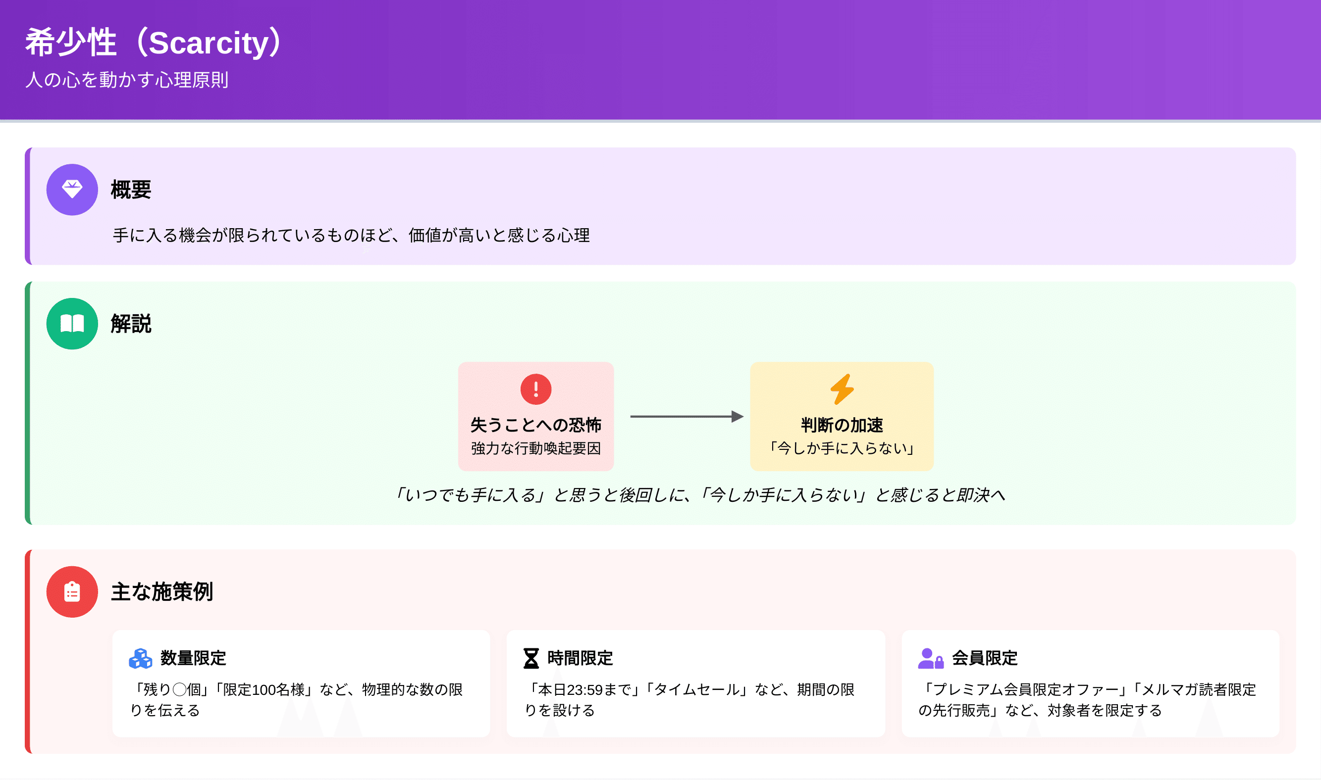
Task: Click the 主な施策例 heading
Action: (162, 591)
